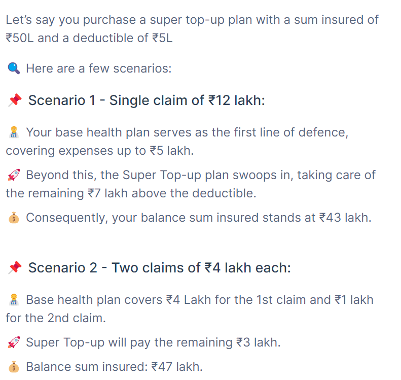Screen dimensions: 401x380
Task: Click 'Balance sum insured: ₹47 lakh' line
Action: (x=114, y=366)
